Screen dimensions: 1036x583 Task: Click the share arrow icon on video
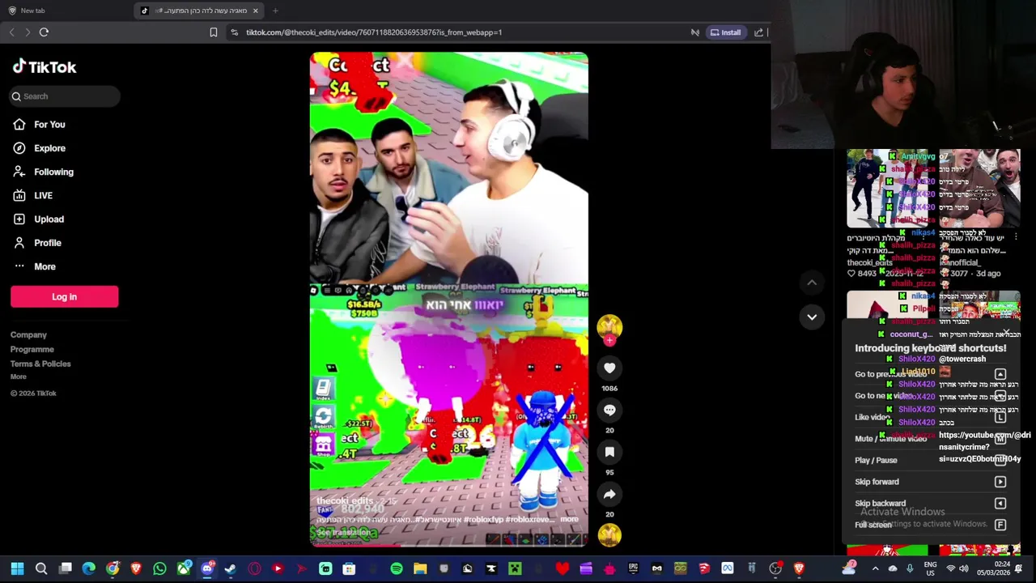tap(609, 495)
